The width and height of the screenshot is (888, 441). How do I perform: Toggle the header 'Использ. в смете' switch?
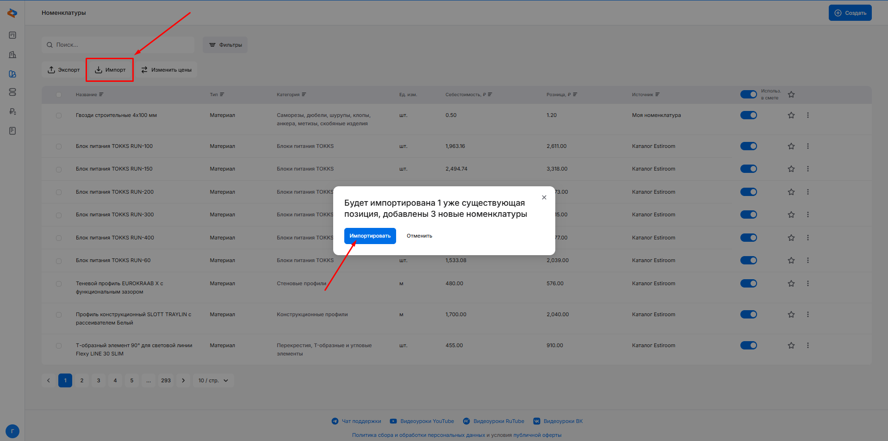coord(748,94)
